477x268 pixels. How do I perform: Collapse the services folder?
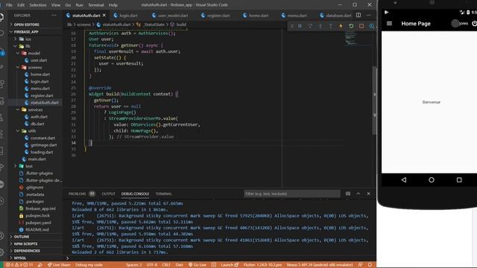[x=35, y=109]
